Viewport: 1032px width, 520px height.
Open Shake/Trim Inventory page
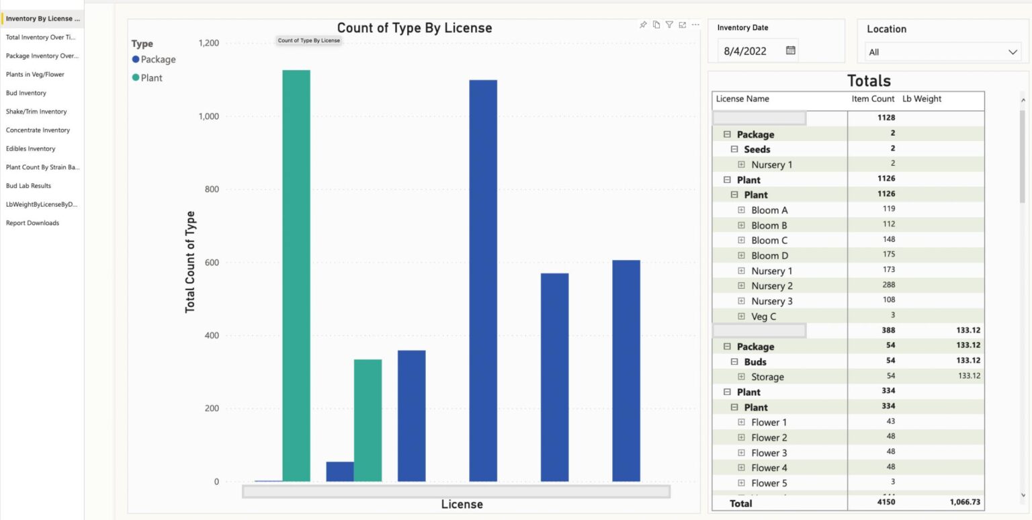[x=36, y=112]
